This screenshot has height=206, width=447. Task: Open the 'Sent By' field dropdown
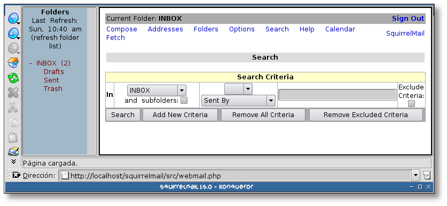(238, 101)
